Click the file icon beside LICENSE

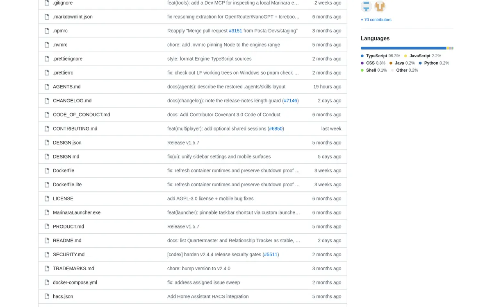pos(47,199)
